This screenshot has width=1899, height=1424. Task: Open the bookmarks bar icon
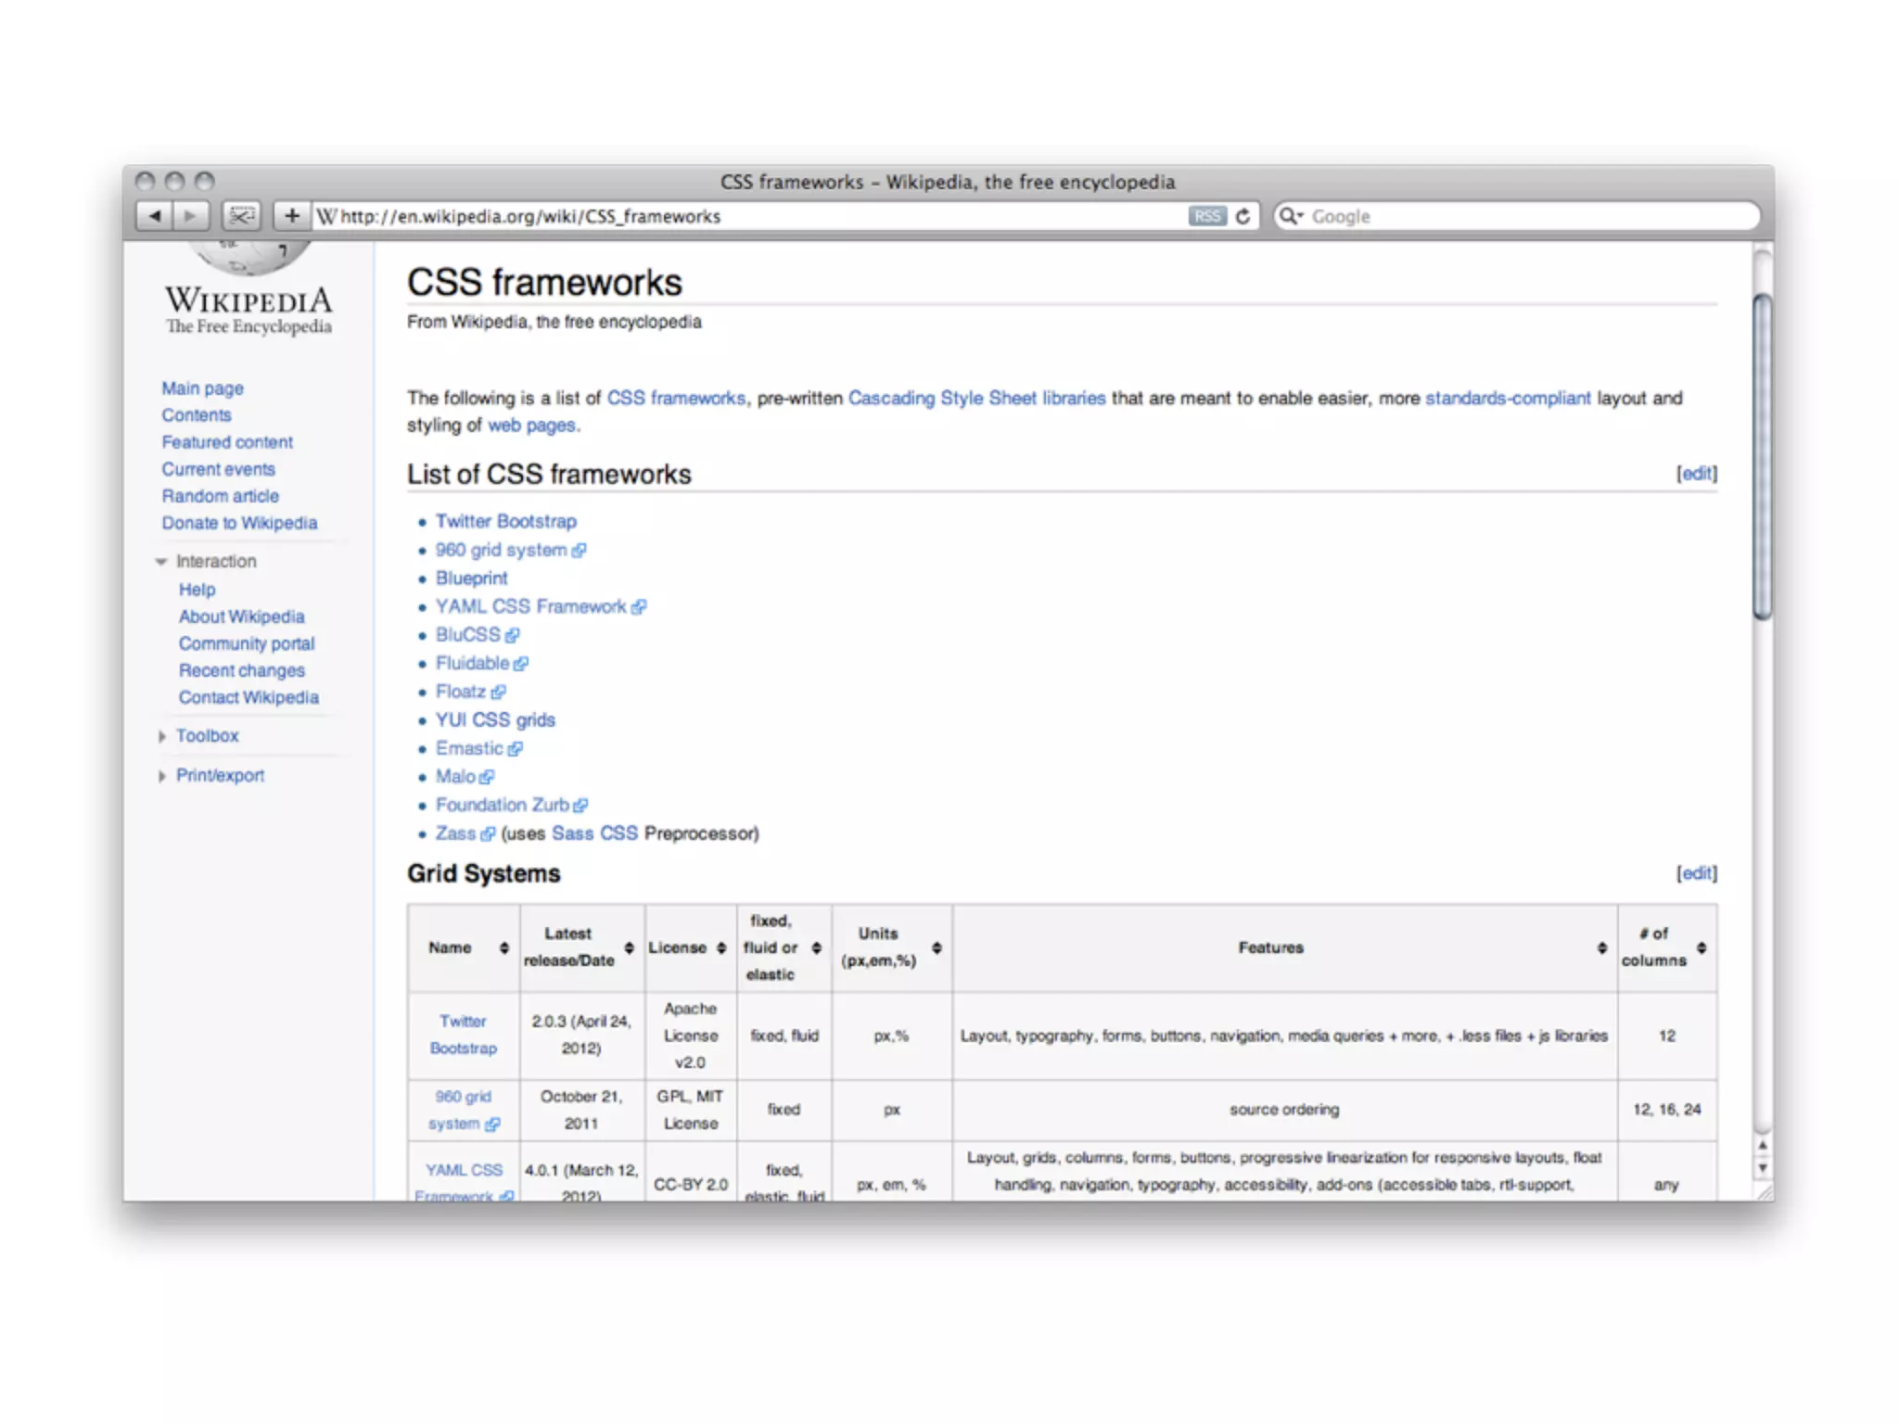click(241, 216)
